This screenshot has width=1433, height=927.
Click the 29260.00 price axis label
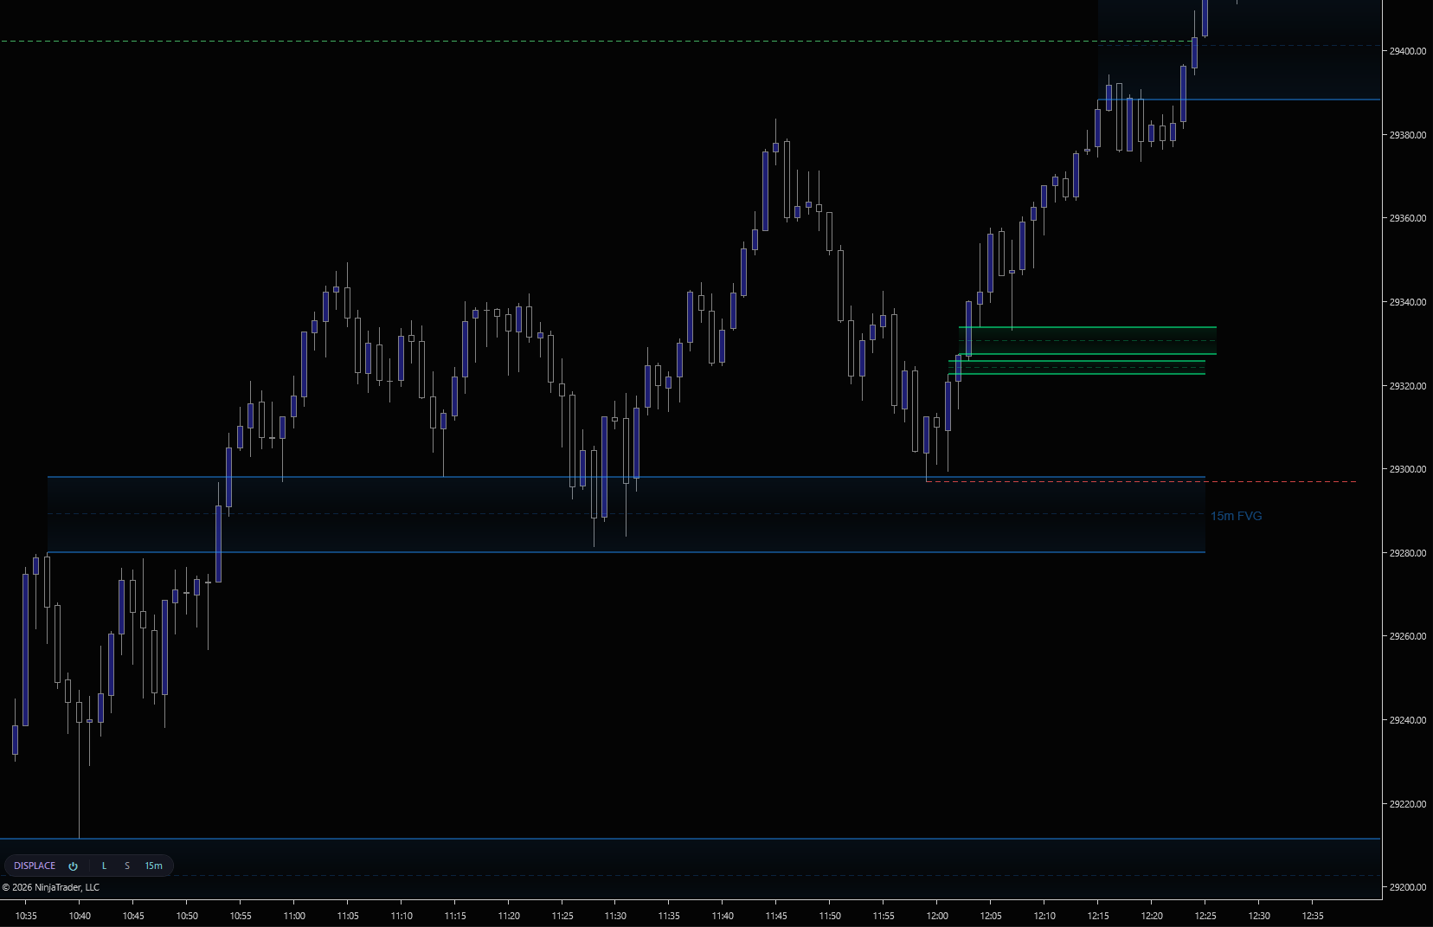(x=1407, y=636)
